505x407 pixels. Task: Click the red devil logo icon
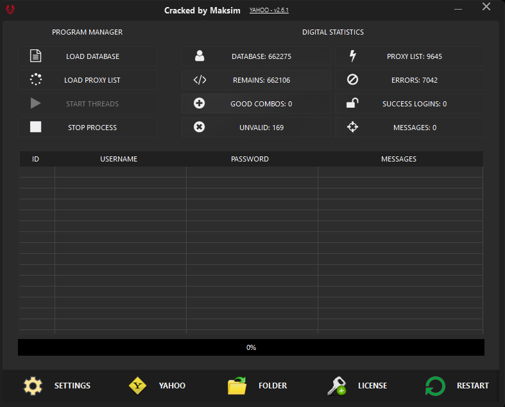pos(10,10)
